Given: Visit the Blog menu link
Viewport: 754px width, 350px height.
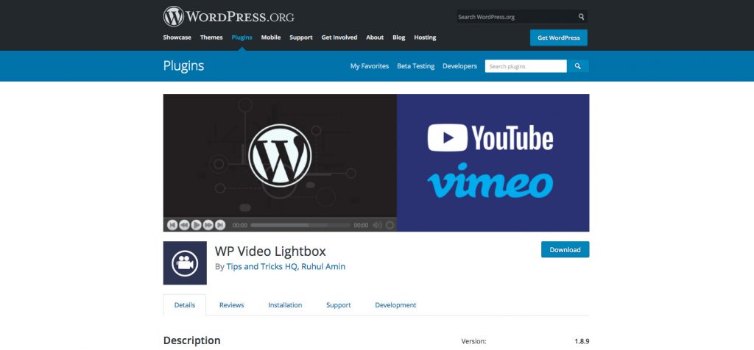Looking at the screenshot, I should pos(398,37).
